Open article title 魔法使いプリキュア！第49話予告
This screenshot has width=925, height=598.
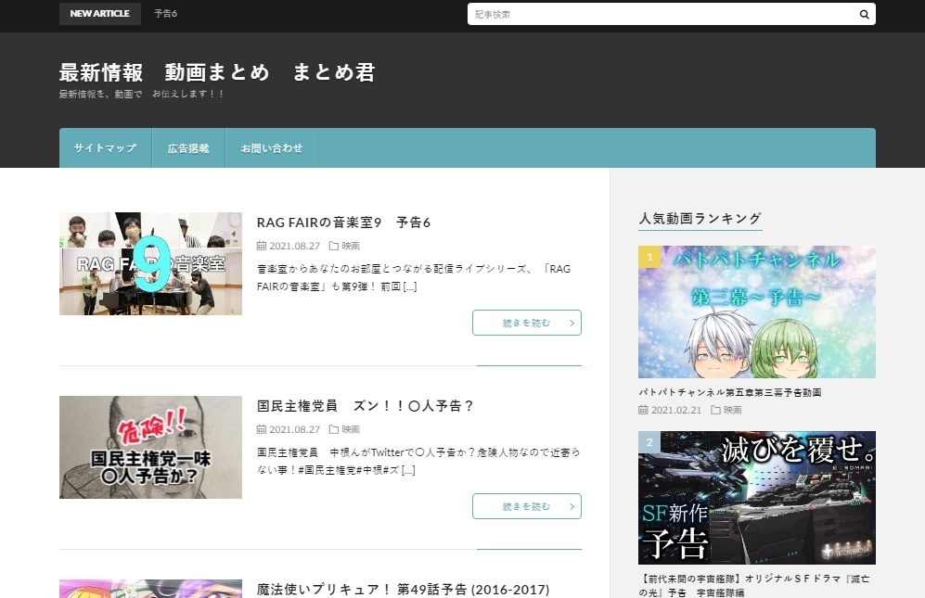(x=403, y=589)
